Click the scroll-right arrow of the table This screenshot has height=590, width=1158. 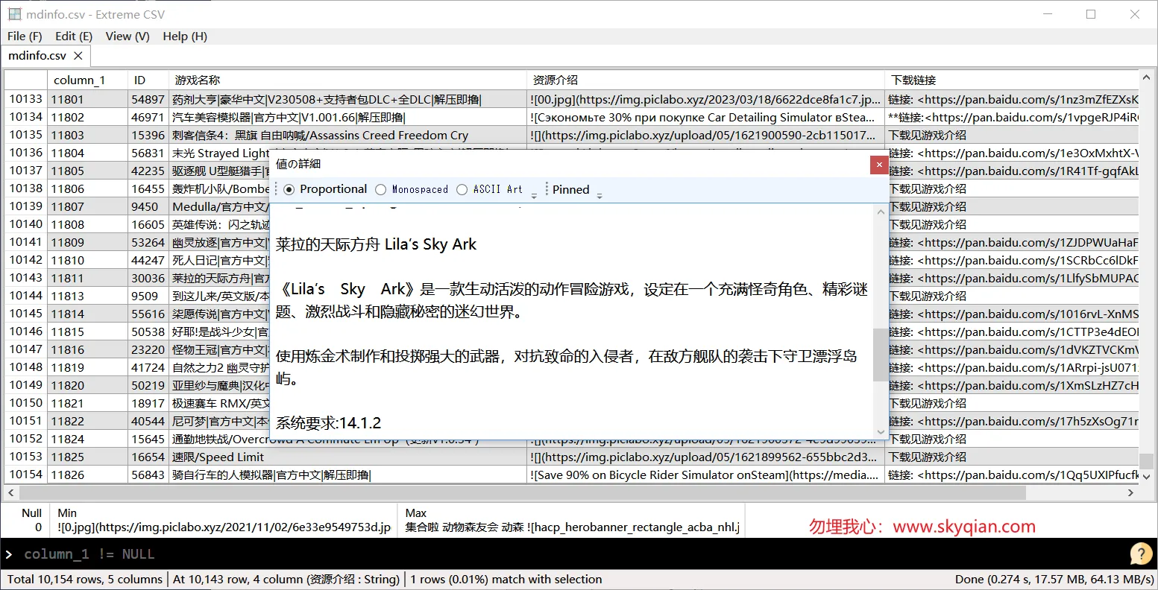pos(1131,492)
